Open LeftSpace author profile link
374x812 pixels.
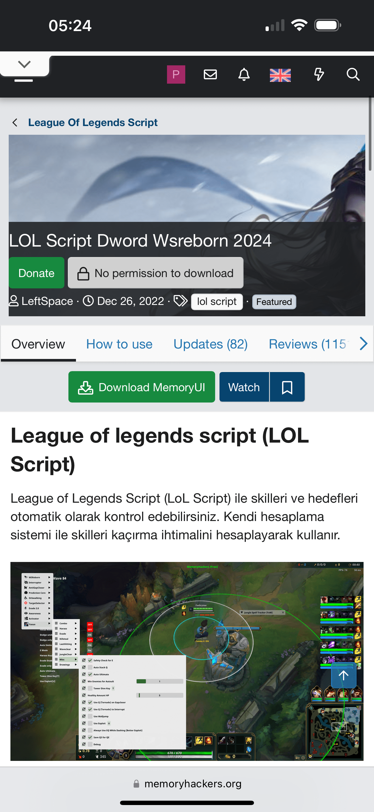point(47,301)
